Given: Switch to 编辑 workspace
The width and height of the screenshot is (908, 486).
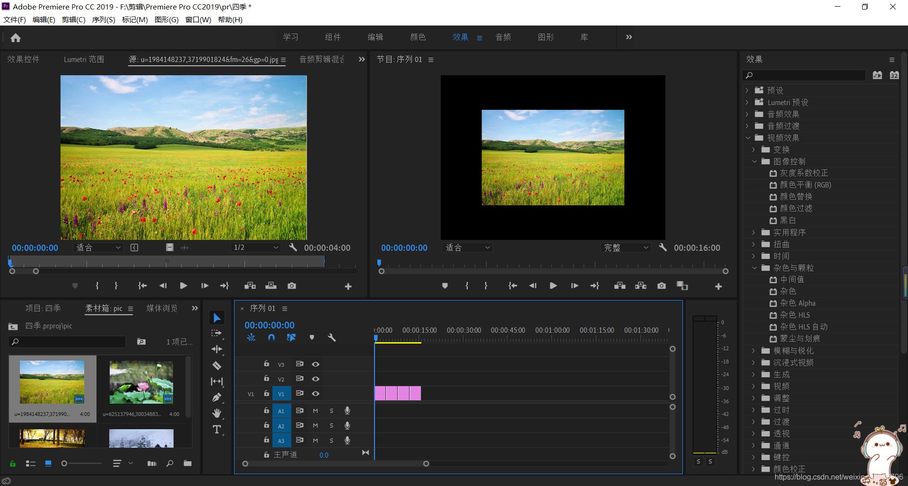Looking at the screenshot, I should point(375,37).
